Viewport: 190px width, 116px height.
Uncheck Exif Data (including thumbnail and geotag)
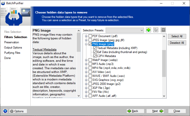point(95,52)
